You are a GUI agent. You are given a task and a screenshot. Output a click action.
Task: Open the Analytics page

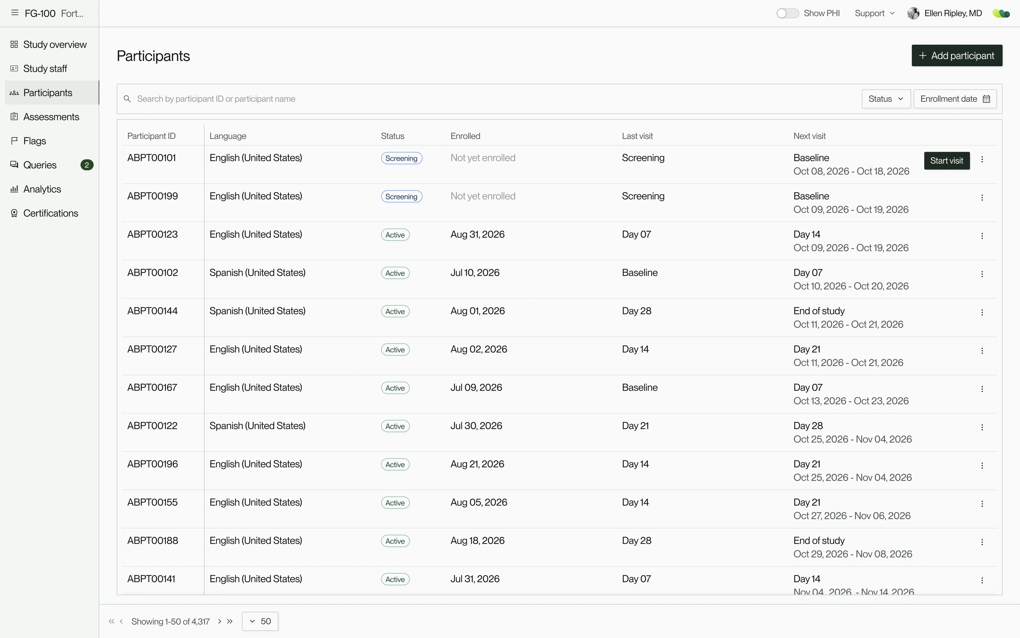51,189
